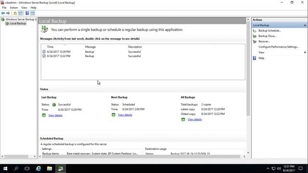308x173 pixels.
Task: Click the green Successful status checkmark icon
Action: [54, 105]
